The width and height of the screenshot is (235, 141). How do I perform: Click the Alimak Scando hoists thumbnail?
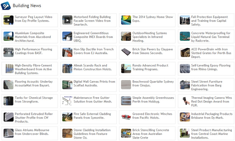point(67,69)
